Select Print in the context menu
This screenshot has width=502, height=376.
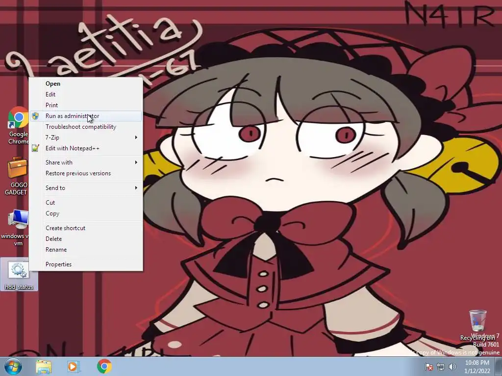(86, 105)
